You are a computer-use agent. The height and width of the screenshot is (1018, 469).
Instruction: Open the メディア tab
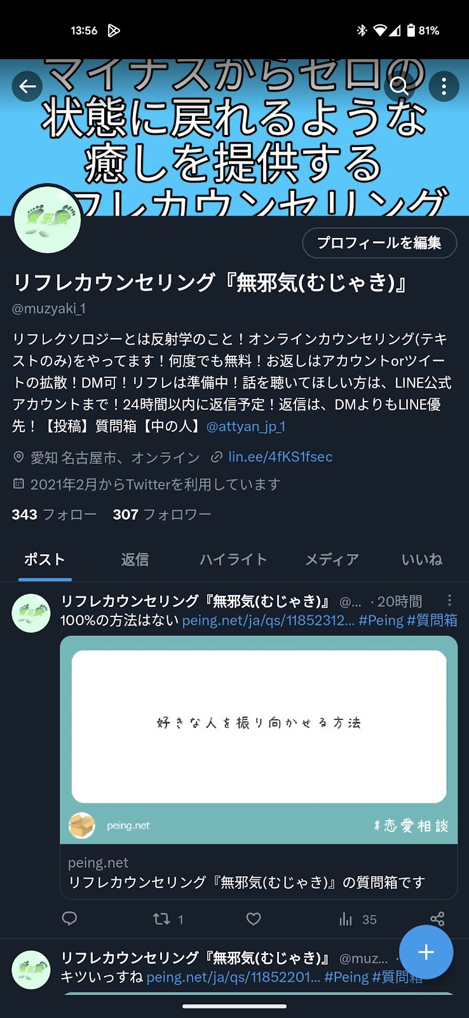(332, 559)
